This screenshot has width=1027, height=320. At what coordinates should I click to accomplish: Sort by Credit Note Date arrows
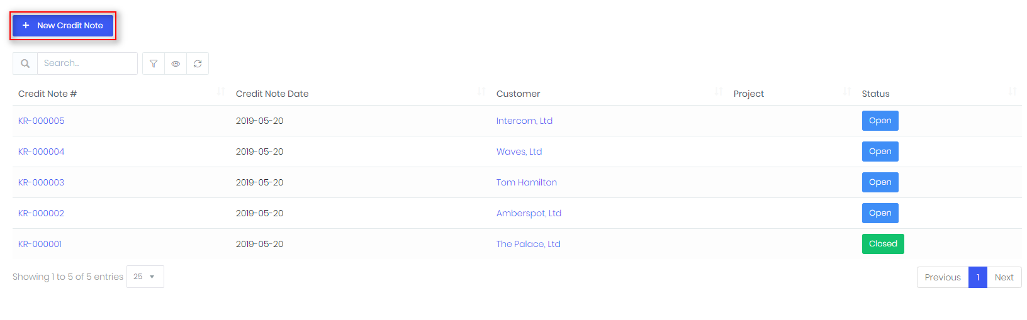pos(481,92)
